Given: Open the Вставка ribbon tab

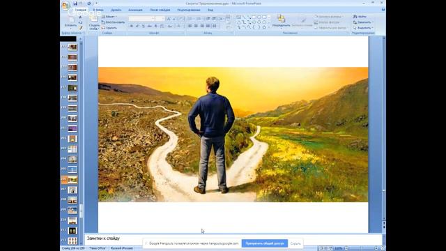Looking at the screenshot, I should coord(98,10).
